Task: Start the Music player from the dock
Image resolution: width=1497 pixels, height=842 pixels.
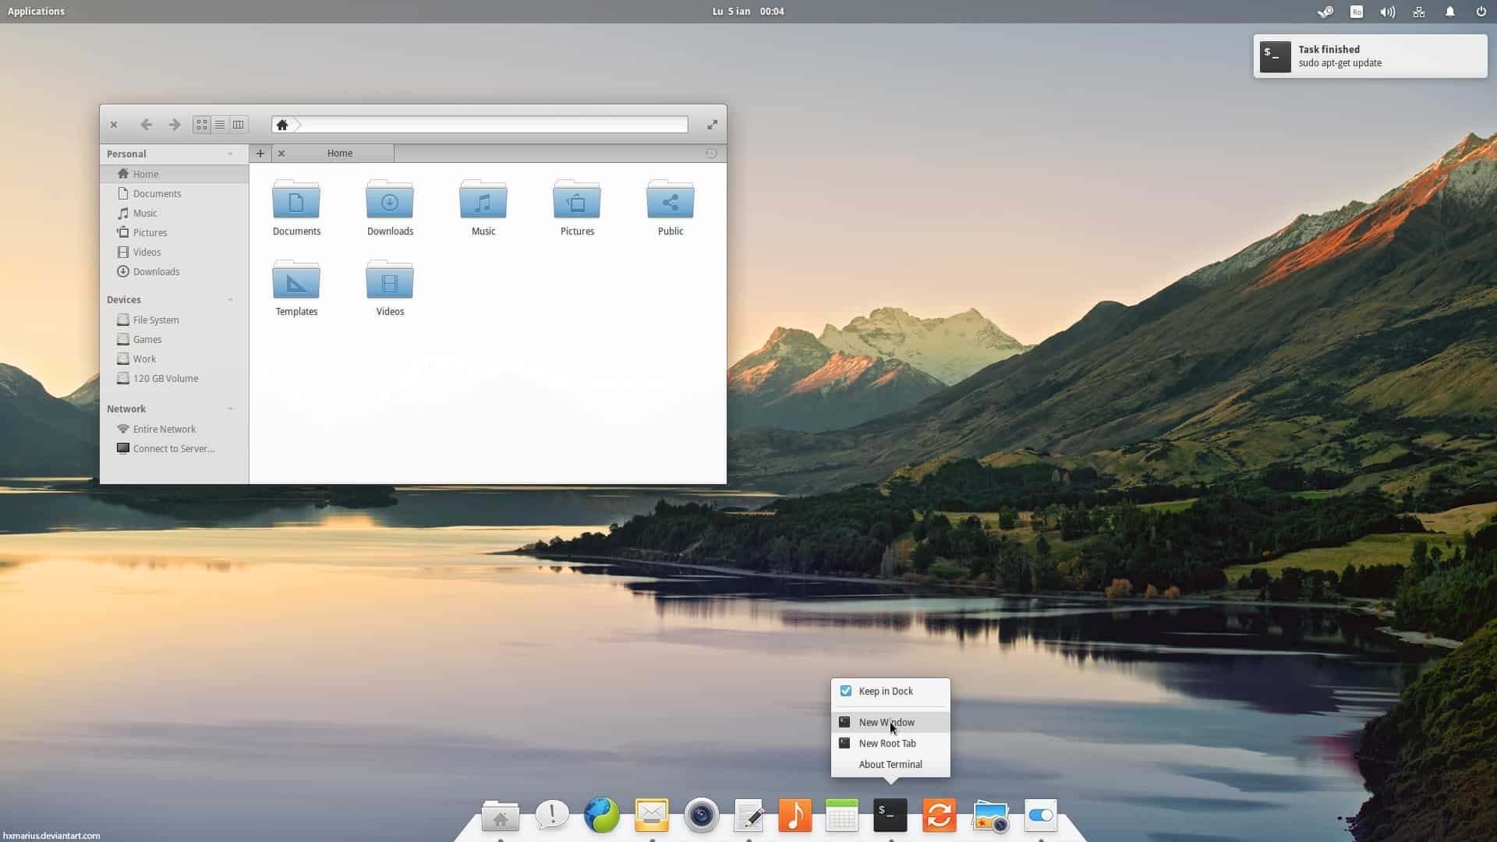Action: click(796, 815)
